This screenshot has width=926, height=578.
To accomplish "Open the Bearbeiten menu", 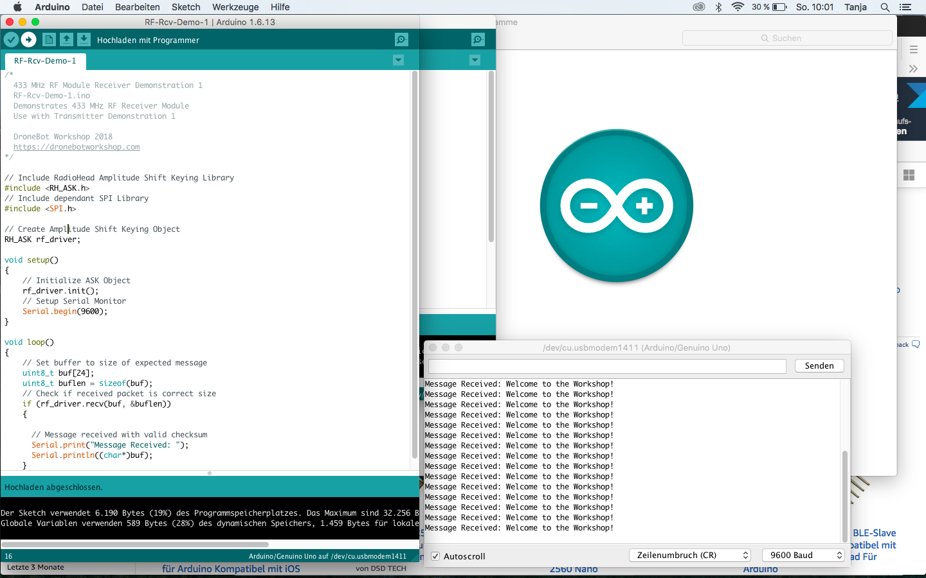I will [x=138, y=7].
